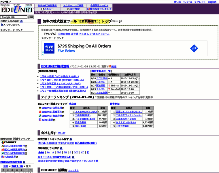The image size is (219, 173).
Task: Open トヨタ自動車(単体) in sales ranking
Action: (85, 119)
